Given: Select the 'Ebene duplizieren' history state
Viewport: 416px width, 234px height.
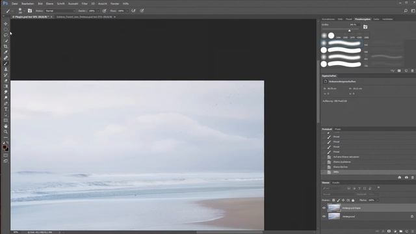Looking at the screenshot, I should [342, 162].
